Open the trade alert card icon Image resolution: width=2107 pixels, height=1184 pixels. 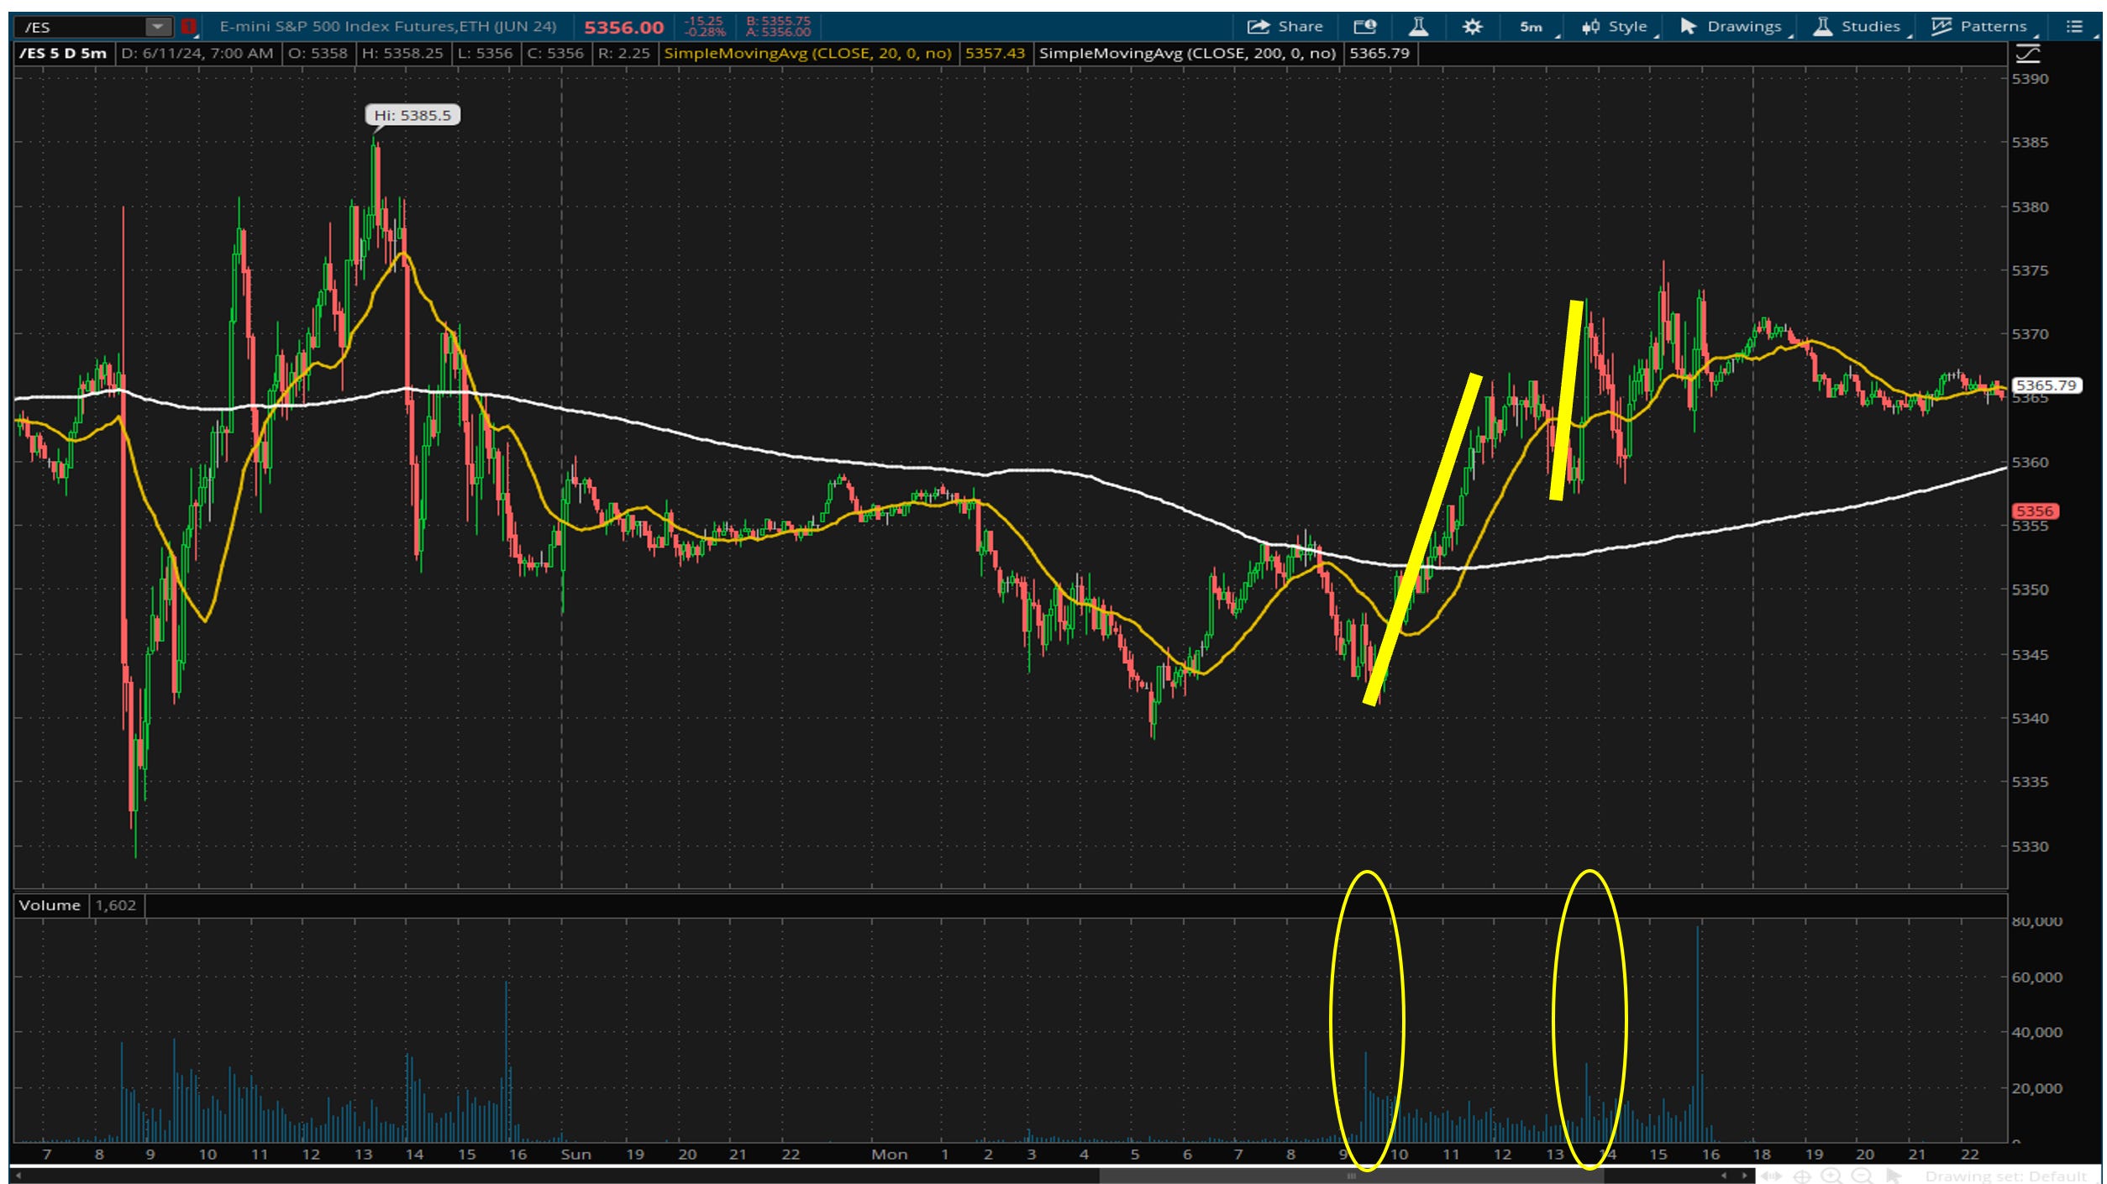1365,27
